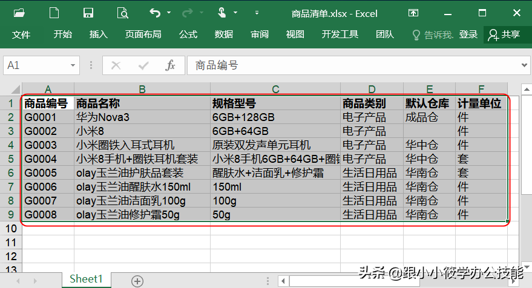
Task: Open the 数据 tab
Action: 224,34
